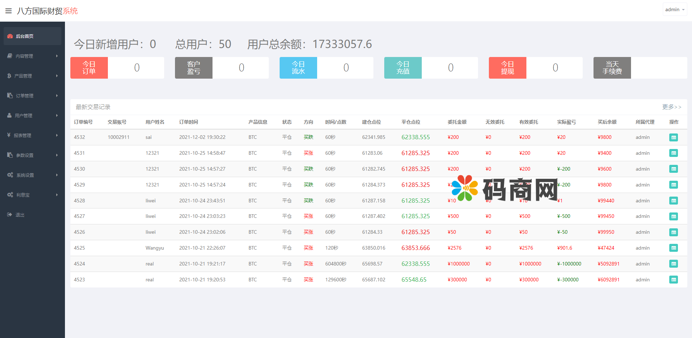The height and width of the screenshot is (338, 692).
Task: Open the 报表管理 menu
Action: (22, 135)
